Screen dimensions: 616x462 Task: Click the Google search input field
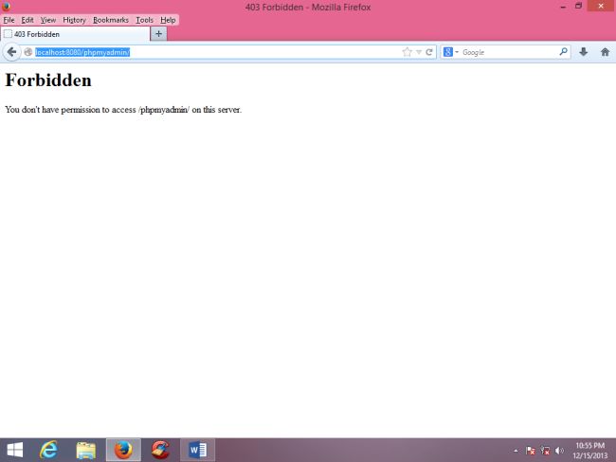coord(509,52)
